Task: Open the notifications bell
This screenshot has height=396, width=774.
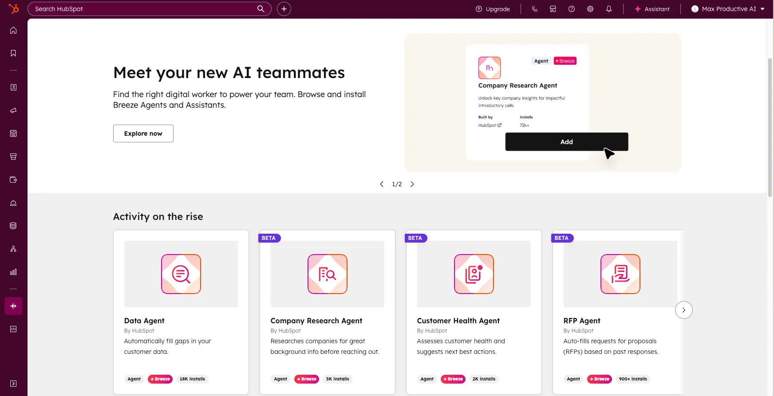Action: point(609,9)
